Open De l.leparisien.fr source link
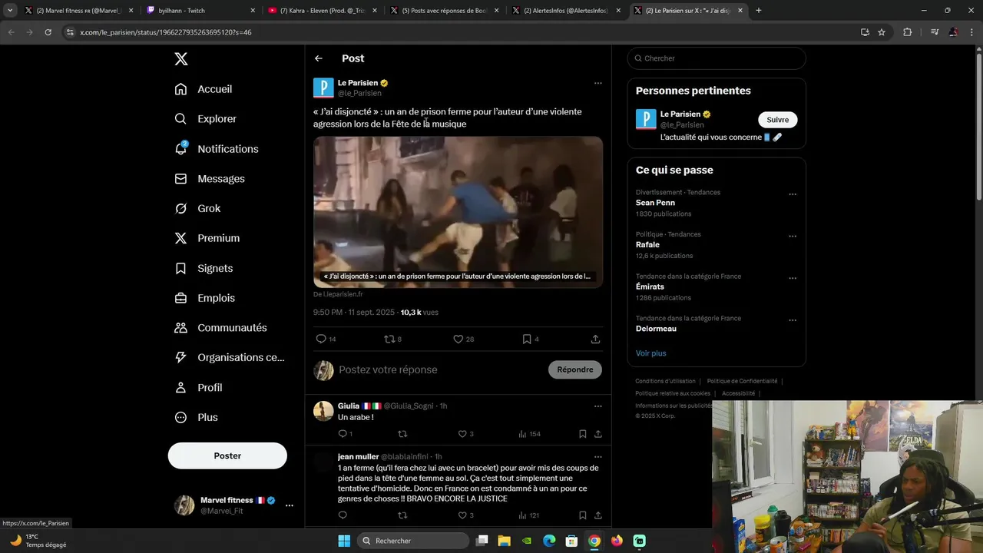983x553 pixels. pyautogui.click(x=338, y=294)
